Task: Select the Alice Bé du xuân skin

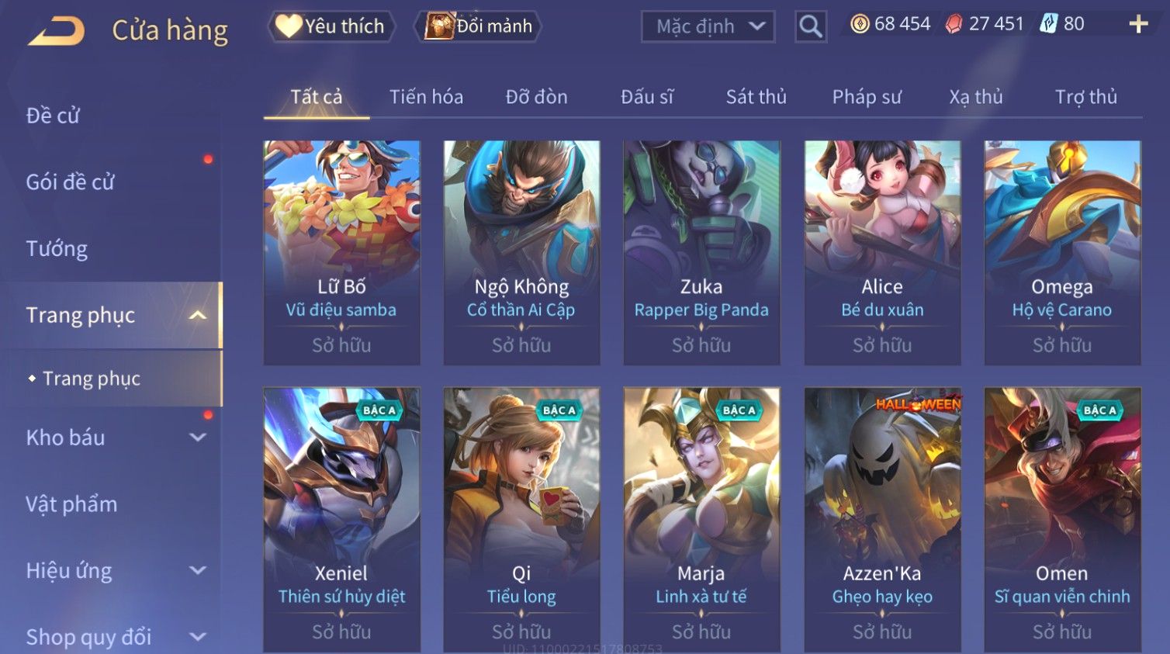Action: click(x=882, y=253)
